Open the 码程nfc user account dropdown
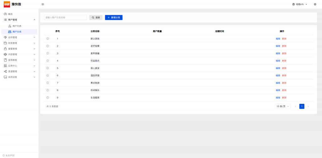This screenshot has width=322, height=158. [300, 4]
